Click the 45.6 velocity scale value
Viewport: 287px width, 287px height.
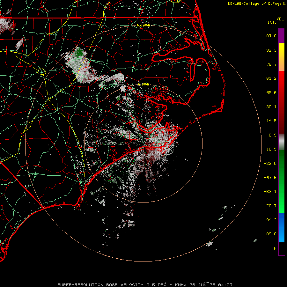click(x=271, y=92)
